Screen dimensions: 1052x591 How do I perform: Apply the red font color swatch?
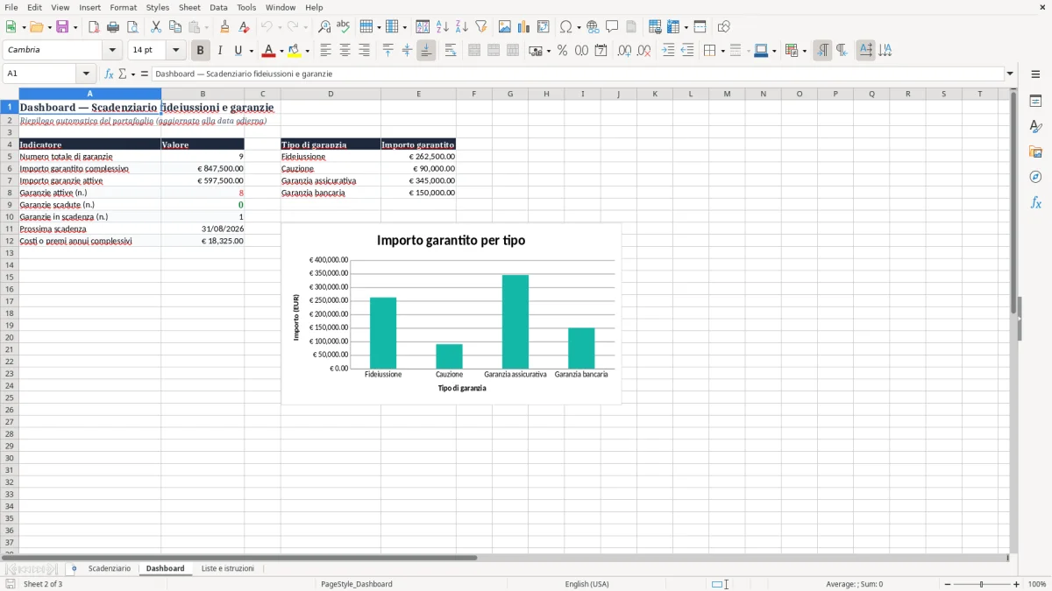coord(269,51)
